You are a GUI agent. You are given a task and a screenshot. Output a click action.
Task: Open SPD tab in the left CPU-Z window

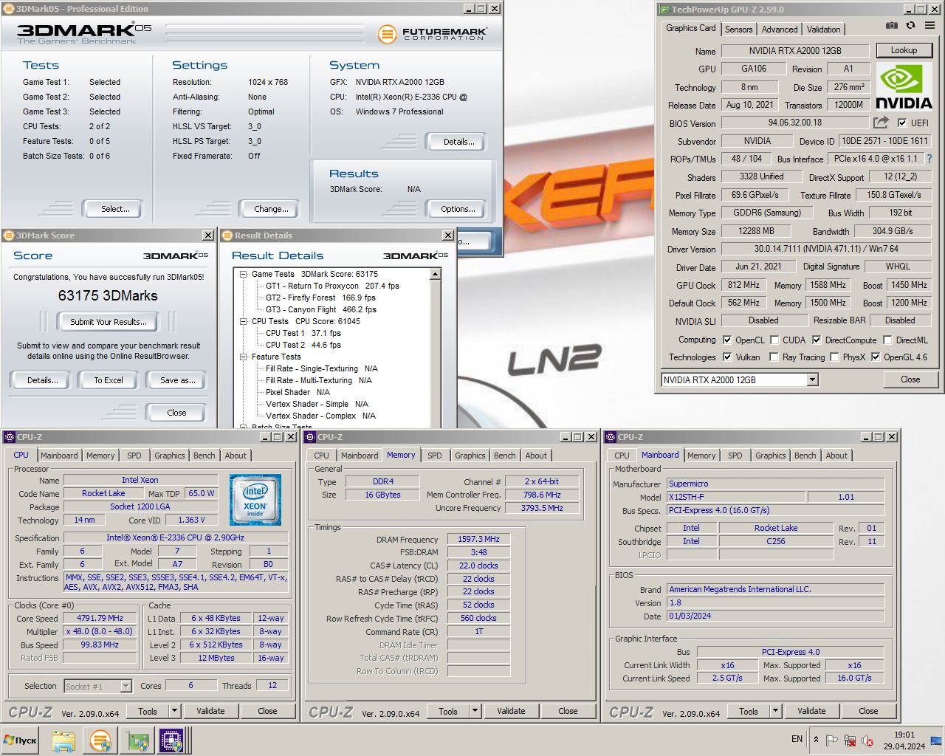[134, 456]
